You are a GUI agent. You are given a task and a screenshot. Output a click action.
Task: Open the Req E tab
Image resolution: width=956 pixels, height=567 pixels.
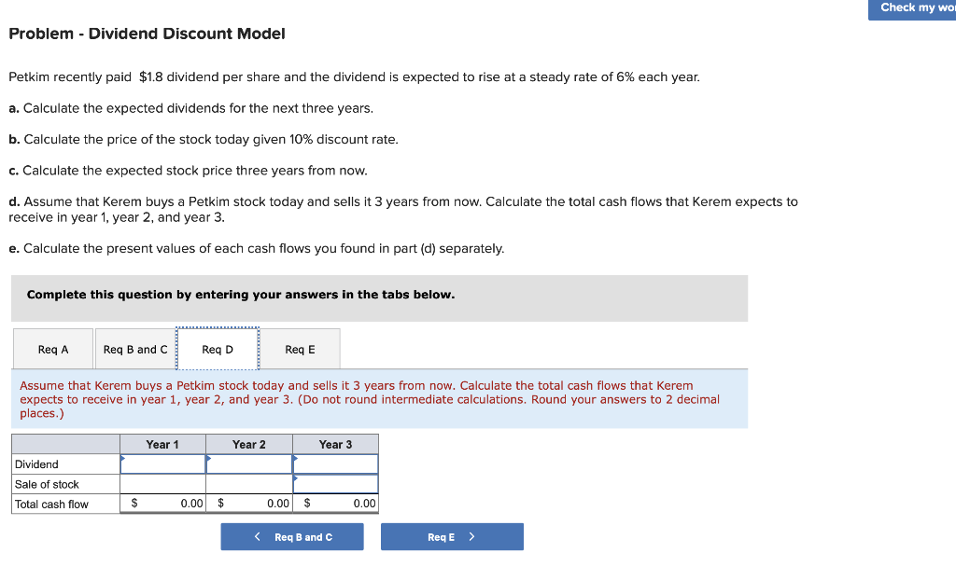[301, 348]
